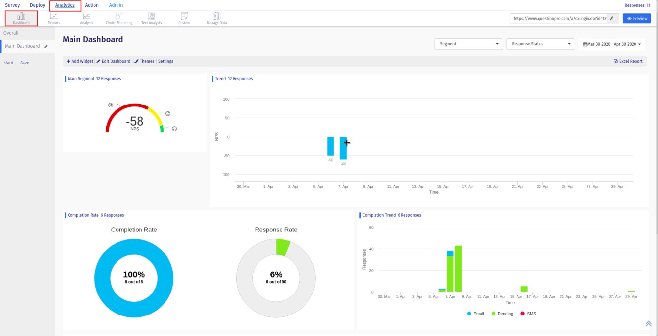Select the Analysis chart icon

(x=87, y=18)
